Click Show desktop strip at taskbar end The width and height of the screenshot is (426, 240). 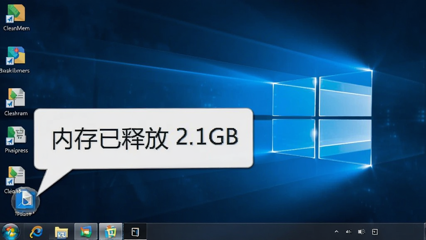[x=424, y=232]
